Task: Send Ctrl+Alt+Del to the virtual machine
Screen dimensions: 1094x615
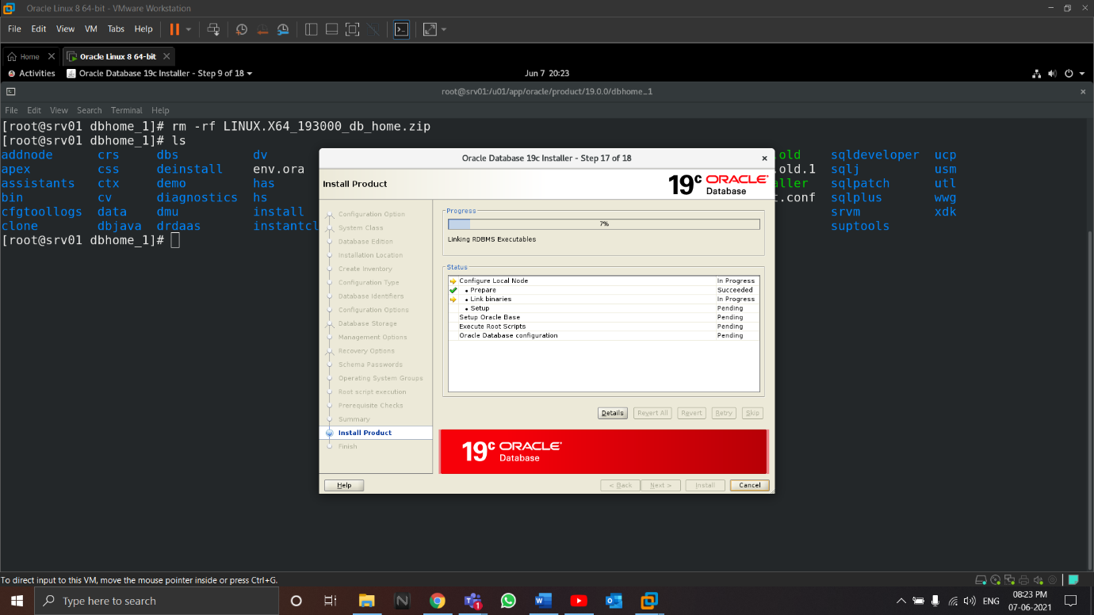Action: coord(213,29)
